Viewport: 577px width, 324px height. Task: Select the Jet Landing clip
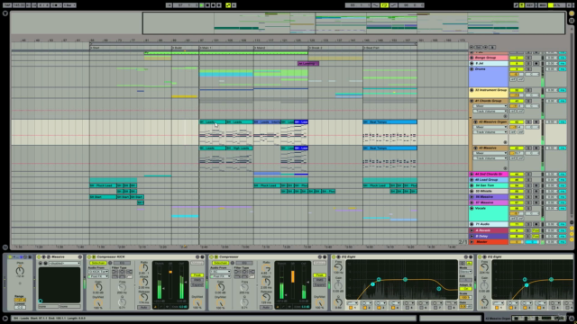pyautogui.click(x=308, y=64)
